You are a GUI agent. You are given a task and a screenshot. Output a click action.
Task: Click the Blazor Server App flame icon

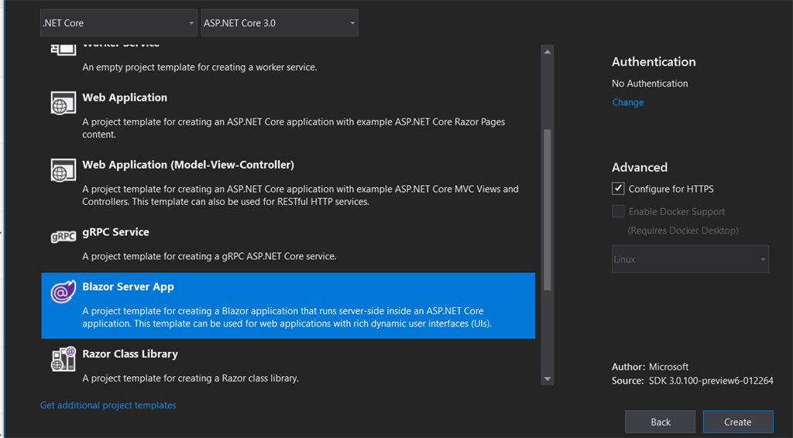click(x=64, y=292)
